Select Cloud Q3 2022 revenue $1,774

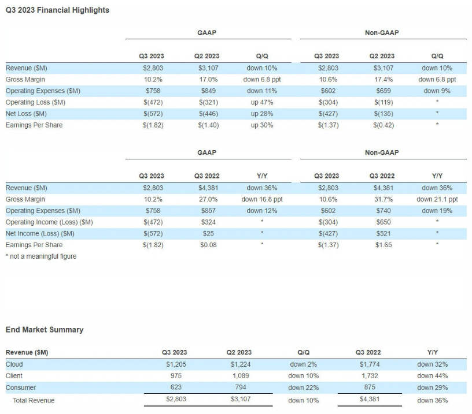click(370, 364)
